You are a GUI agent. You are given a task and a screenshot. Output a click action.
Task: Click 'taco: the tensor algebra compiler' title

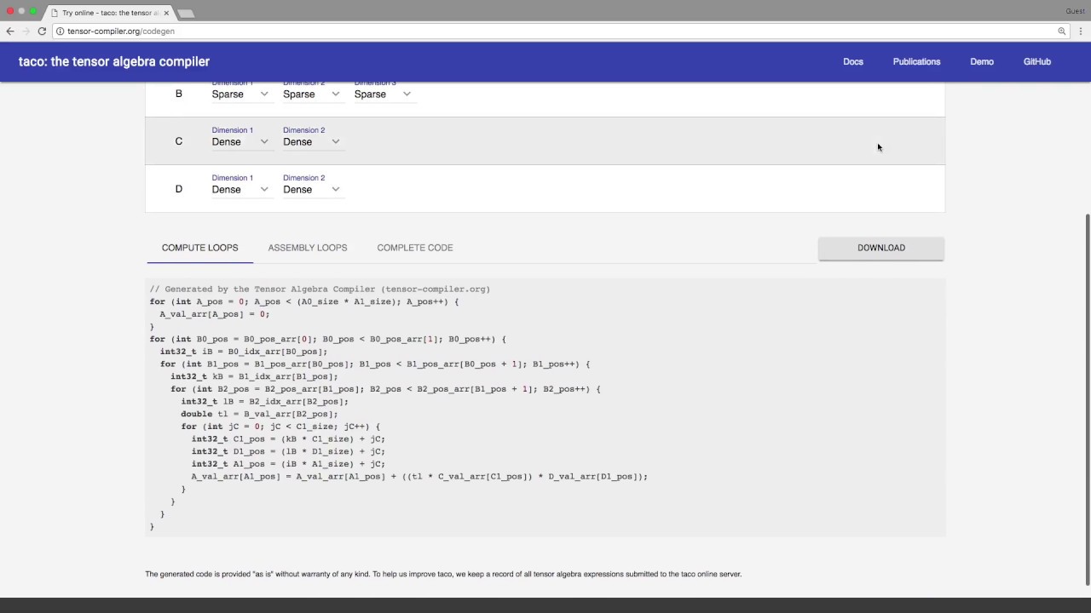click(x=114, y=61)
